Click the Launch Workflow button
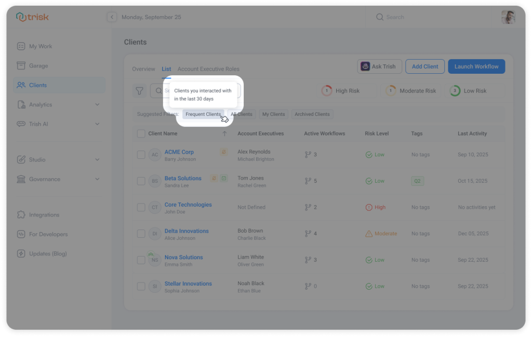This screenshot has width=532, height=337. (x=476, y=66)
